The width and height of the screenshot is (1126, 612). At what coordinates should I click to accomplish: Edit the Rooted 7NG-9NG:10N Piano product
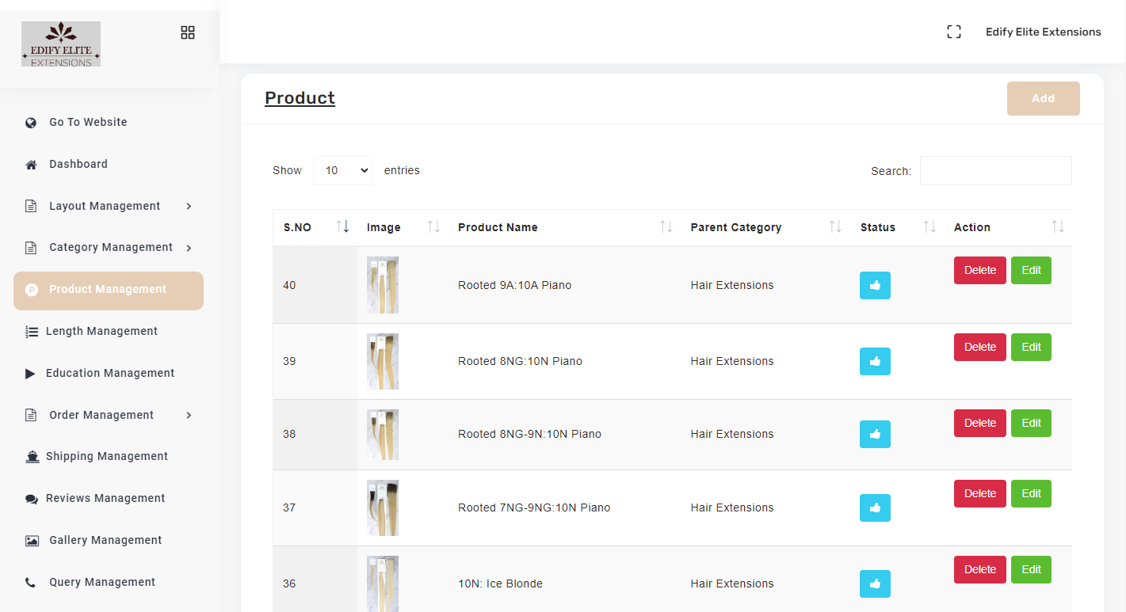[1031, 493]
